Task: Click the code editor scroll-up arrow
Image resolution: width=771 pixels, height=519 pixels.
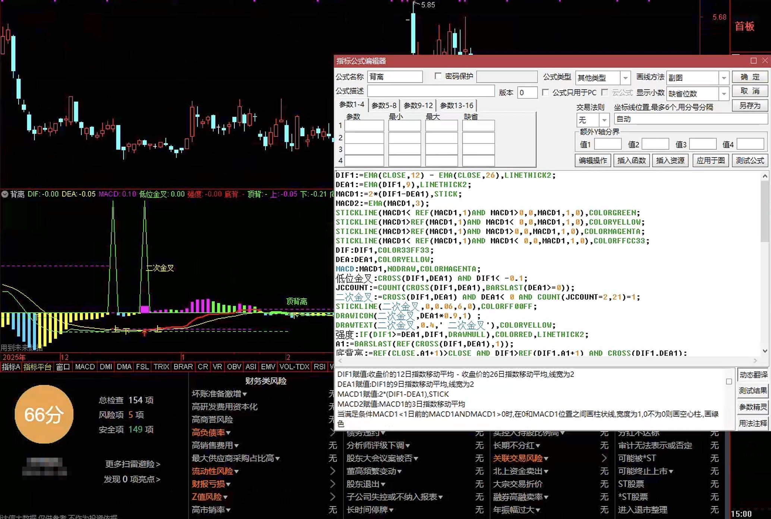Action: pyautogui.click(x=765, y=176)
